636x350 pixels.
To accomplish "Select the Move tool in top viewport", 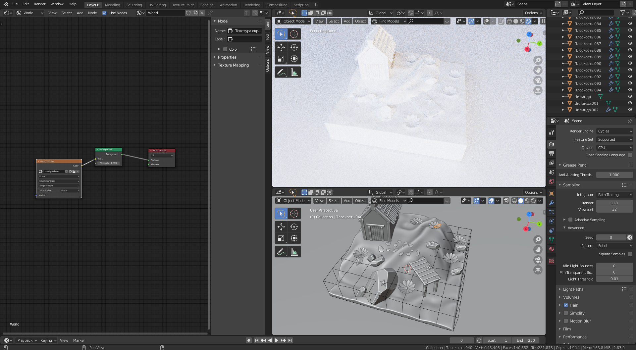I will tap(281, 47).
